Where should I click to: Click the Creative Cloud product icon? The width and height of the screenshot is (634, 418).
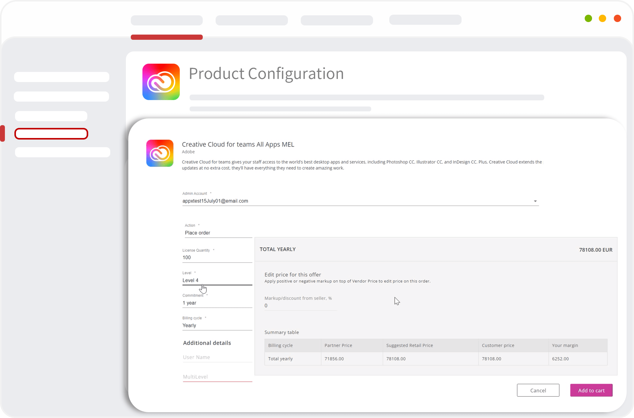pyautogui.click(x=160, y=153)
